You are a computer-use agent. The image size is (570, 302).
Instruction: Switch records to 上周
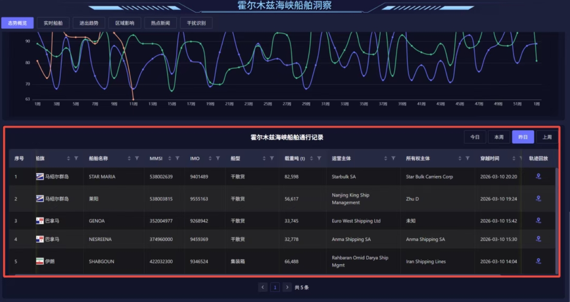547,137
